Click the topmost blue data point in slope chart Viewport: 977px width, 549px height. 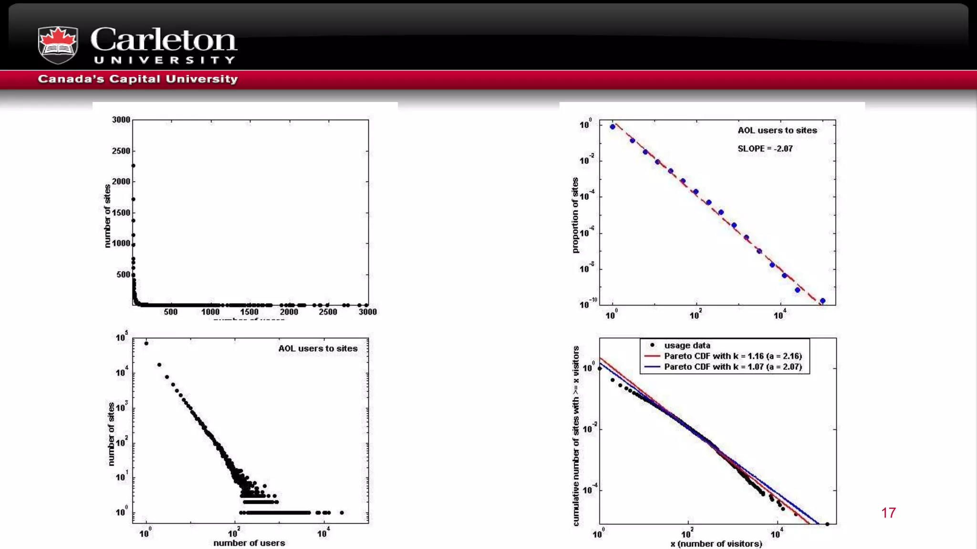pos(613,127)
